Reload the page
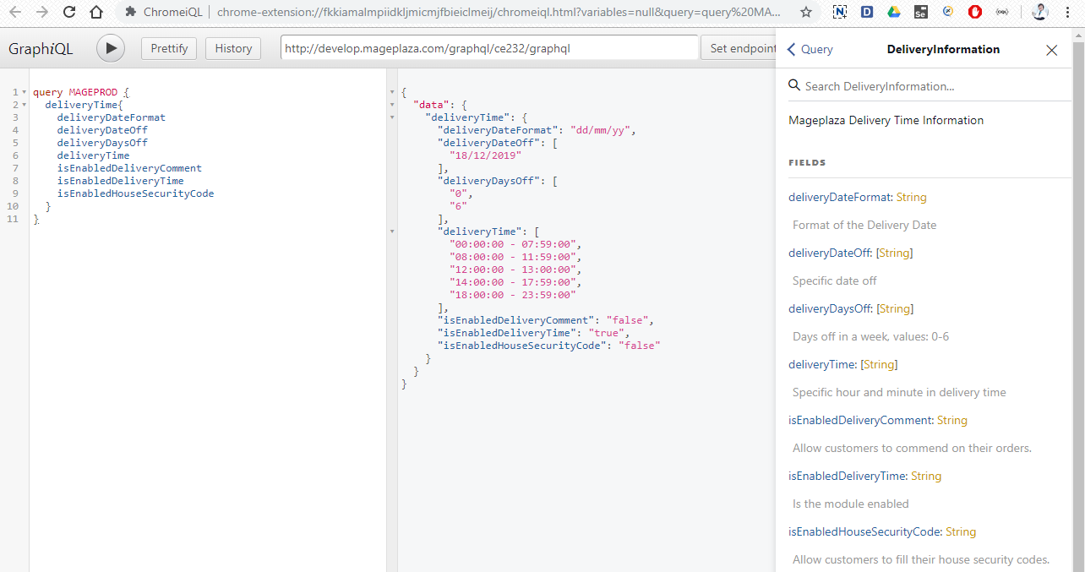The image size is (1085, 572). (69, 13)
